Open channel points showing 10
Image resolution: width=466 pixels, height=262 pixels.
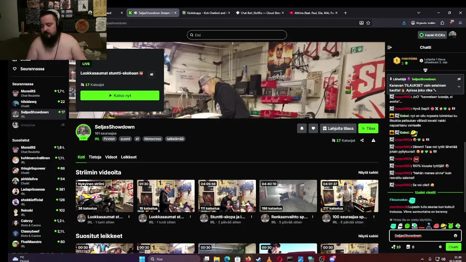396,247
